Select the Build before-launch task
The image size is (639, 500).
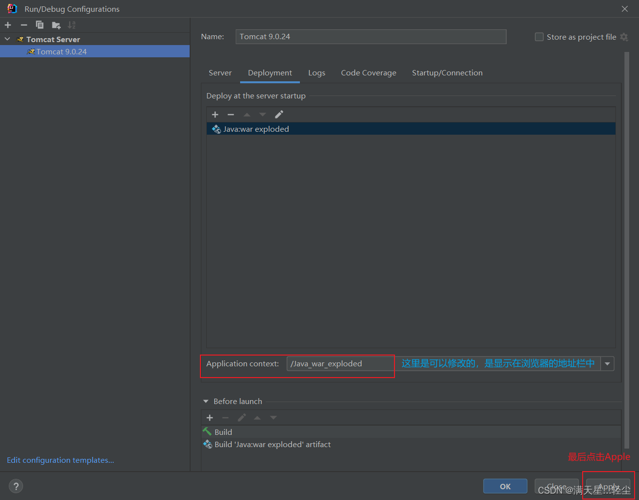point(411,432)
